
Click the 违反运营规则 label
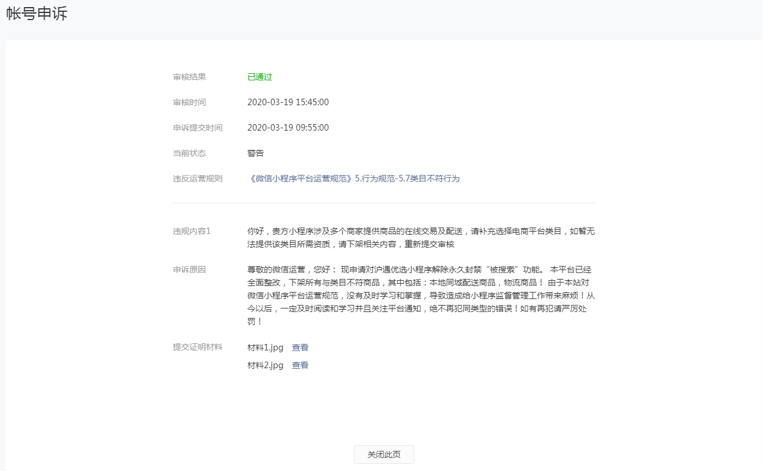click(198, 178)
